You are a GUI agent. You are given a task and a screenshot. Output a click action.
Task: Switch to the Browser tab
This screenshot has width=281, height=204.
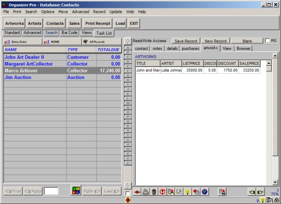(x=243, y=49)
